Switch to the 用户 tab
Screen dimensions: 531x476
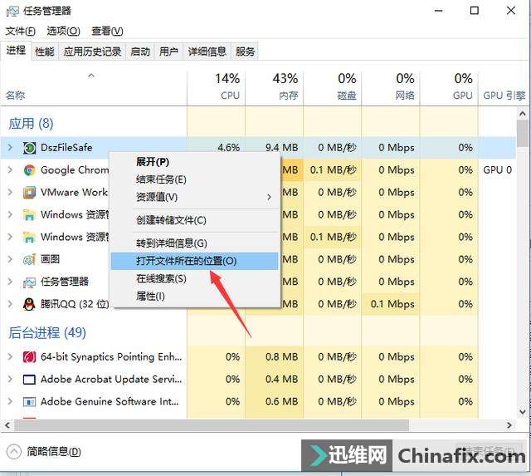pos(168,52)
